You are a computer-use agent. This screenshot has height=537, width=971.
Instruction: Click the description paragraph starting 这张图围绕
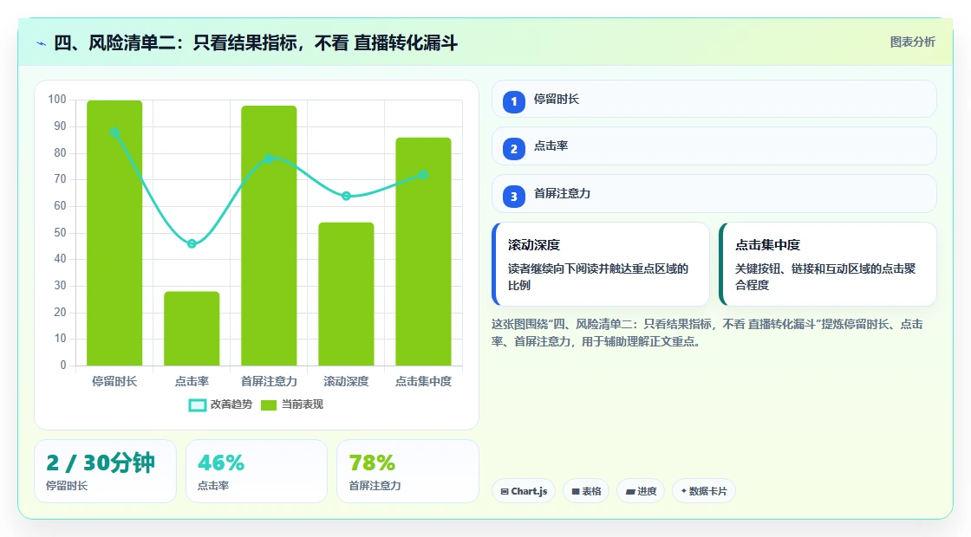pyautogui.click(x=707, y=333)
